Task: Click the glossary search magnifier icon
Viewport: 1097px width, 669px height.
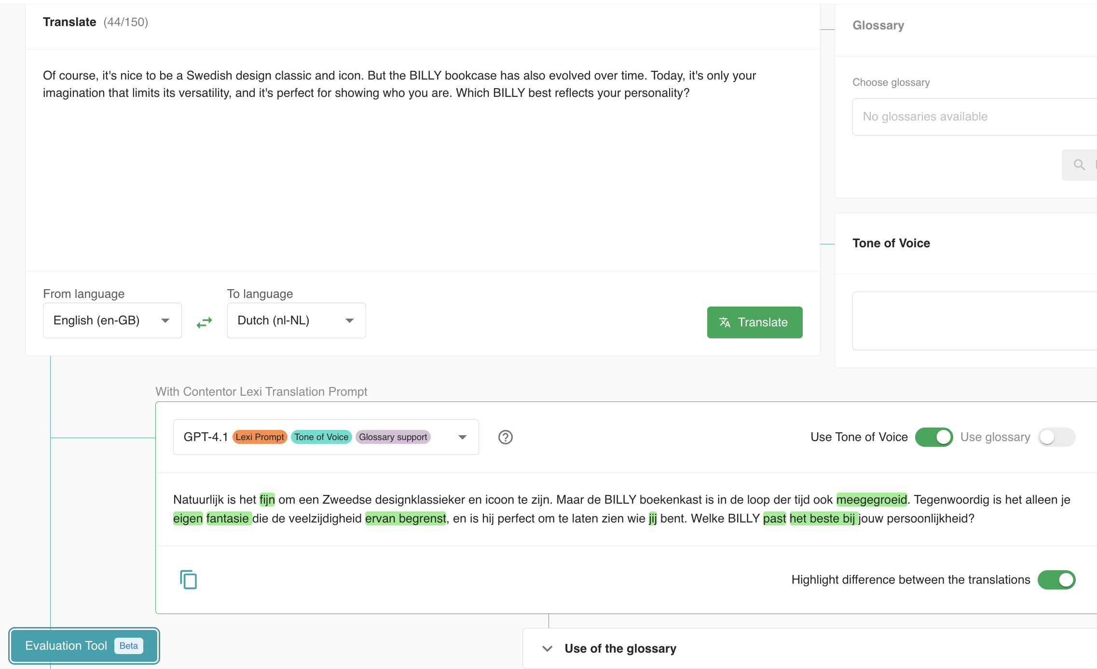Action: (x=1079, y=165)
